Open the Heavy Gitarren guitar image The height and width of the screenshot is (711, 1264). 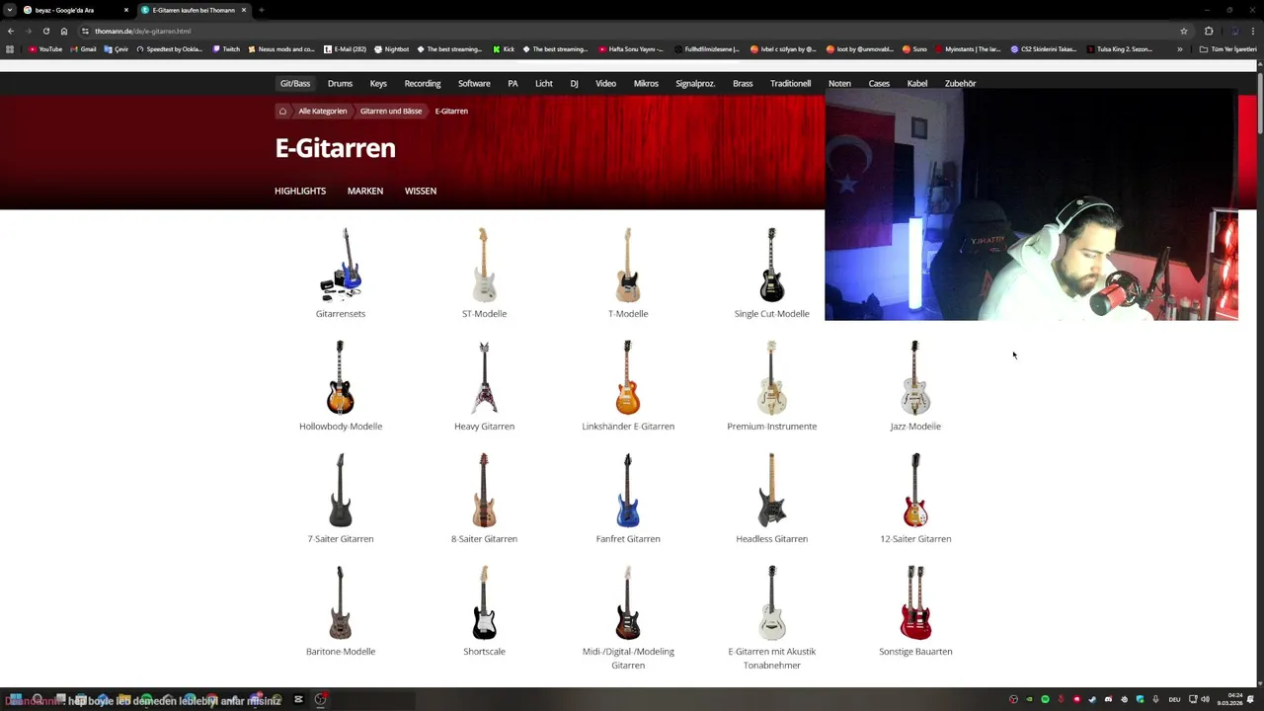[x=484, y=377]
